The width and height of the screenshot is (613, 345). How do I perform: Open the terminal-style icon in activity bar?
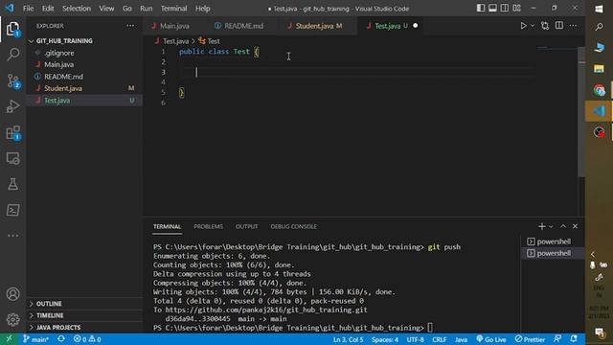click(x=12, y=210)
